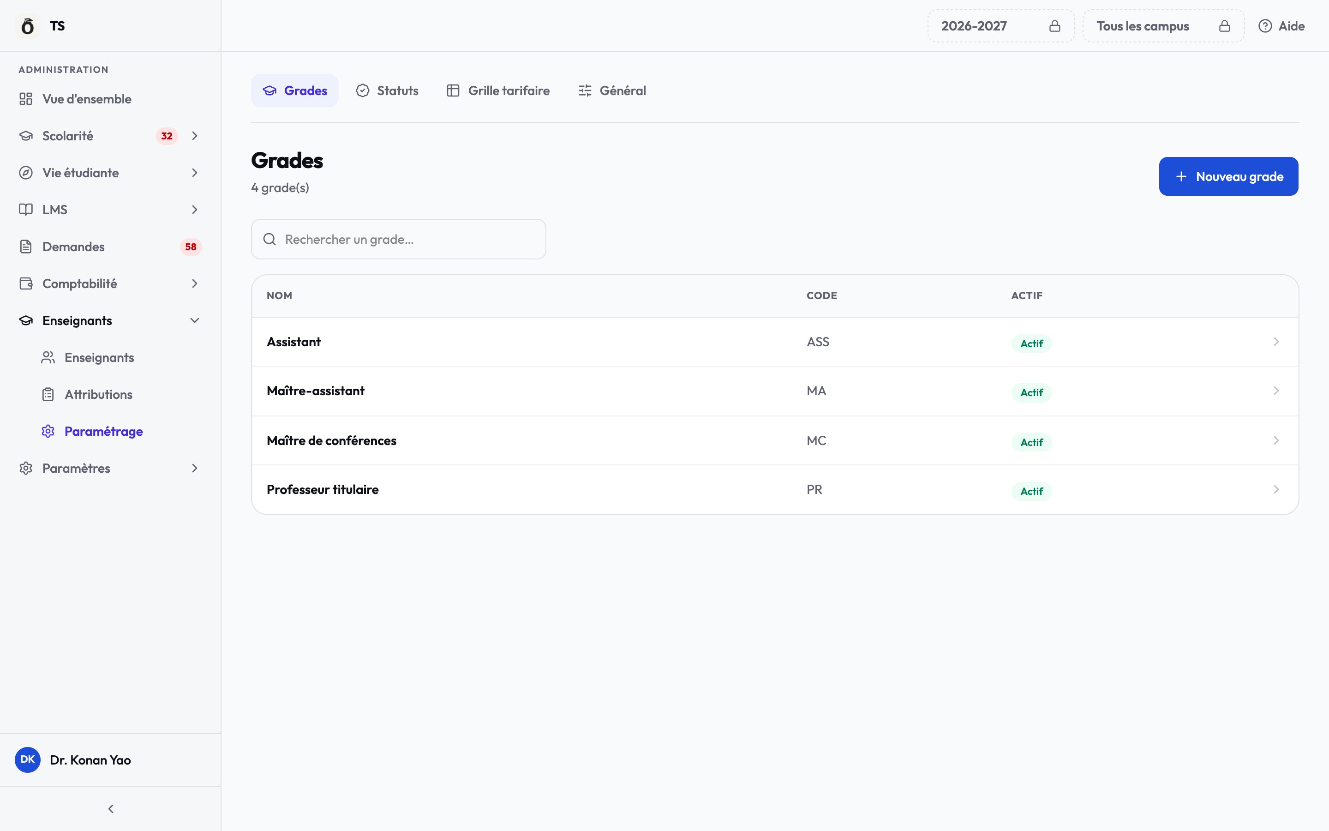This screenshot has height=831, width=1329.
Task: Open the 2026-2027 year selector
Action: coord(1001,26)
